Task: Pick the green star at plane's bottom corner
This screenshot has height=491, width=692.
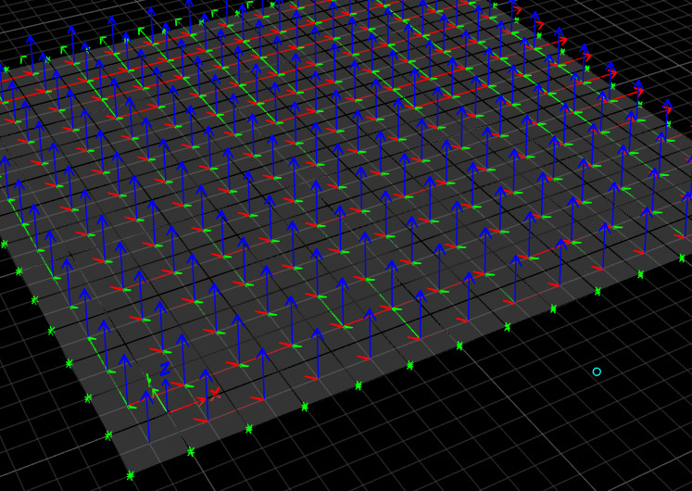Action: pos(130,475)
